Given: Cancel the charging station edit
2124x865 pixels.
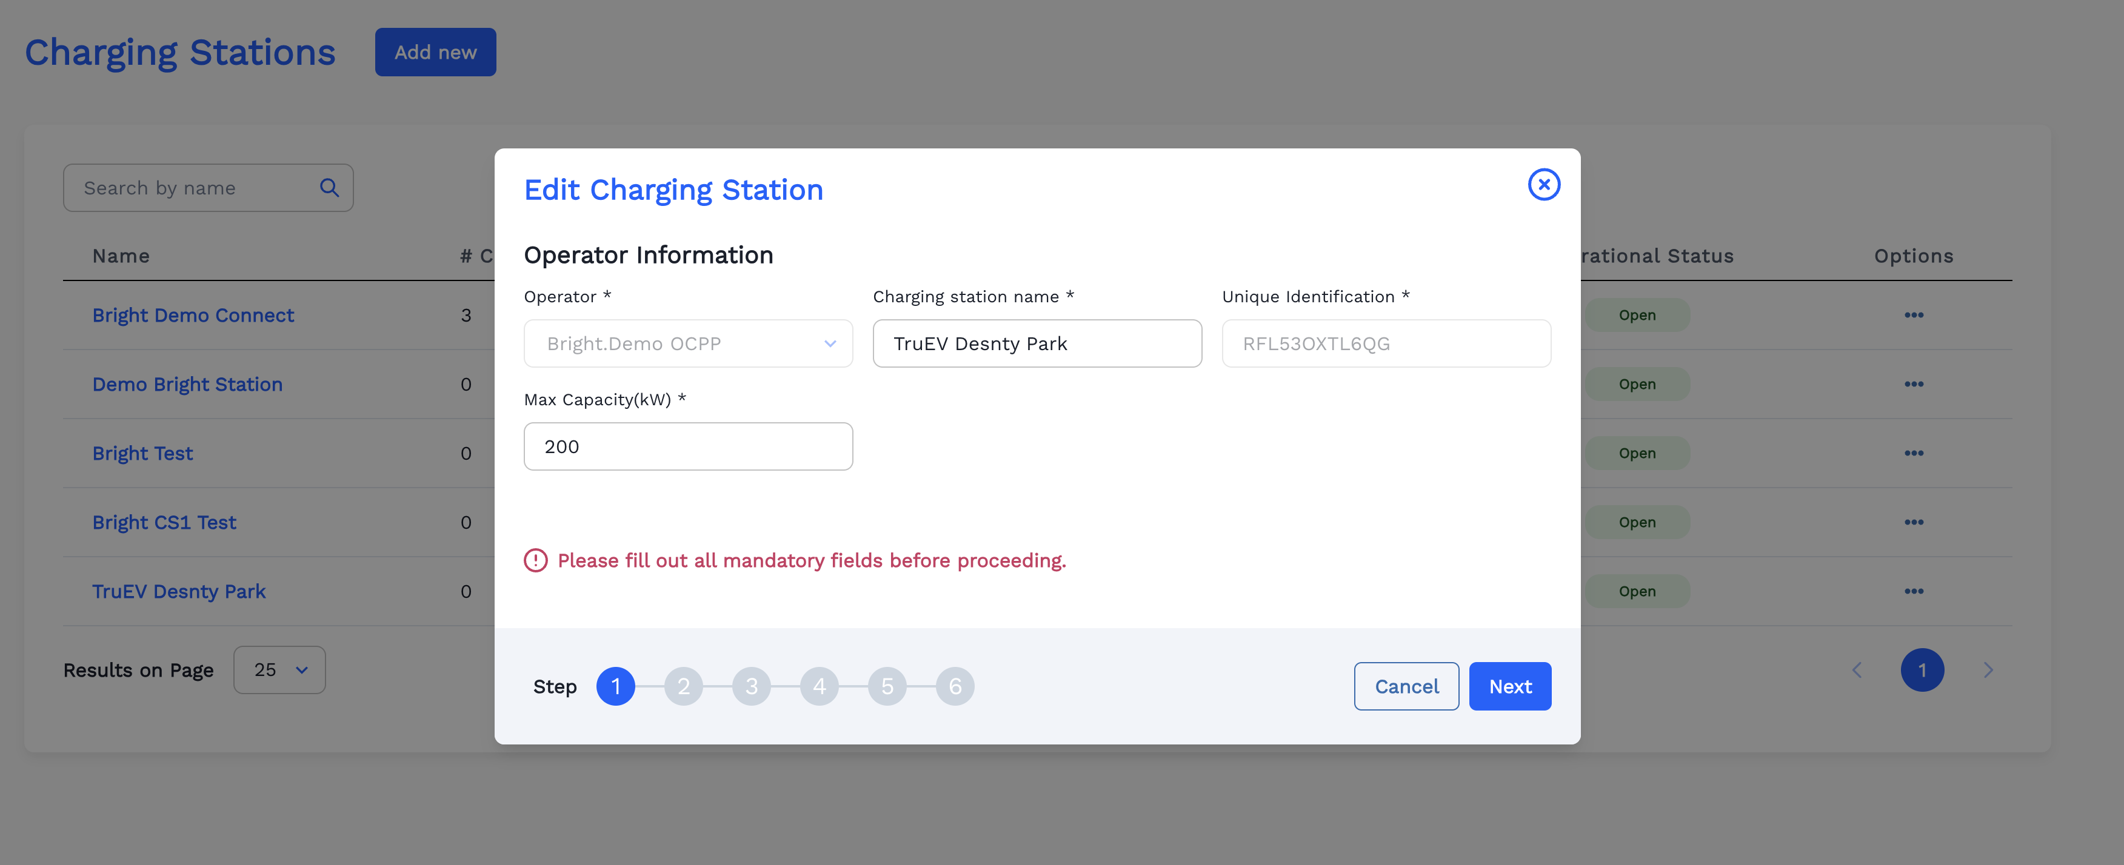Looking at the screenshot, I should (1406, 686).
